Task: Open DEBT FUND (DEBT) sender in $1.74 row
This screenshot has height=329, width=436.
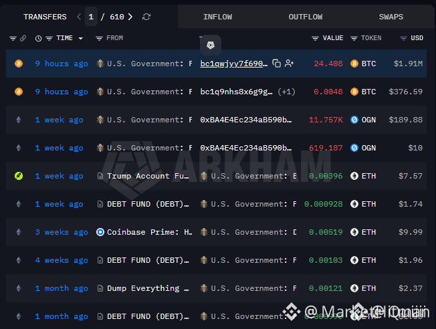Action: [148, 204]
